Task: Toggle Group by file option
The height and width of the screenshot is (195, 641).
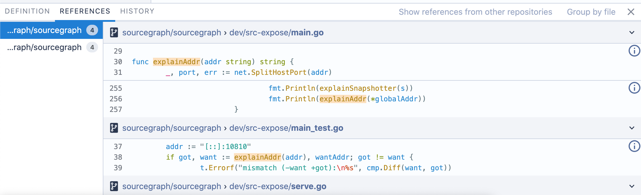Action: click(591, 12)
